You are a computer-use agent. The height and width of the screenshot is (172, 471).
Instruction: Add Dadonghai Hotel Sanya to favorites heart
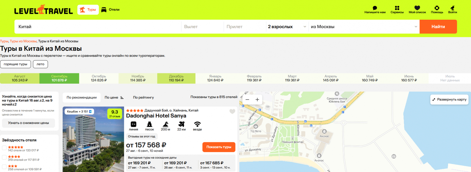point(232,111)
